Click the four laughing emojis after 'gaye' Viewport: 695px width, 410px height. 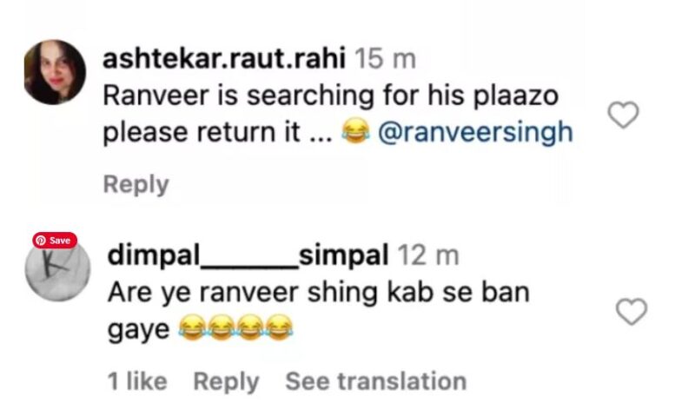235,328
